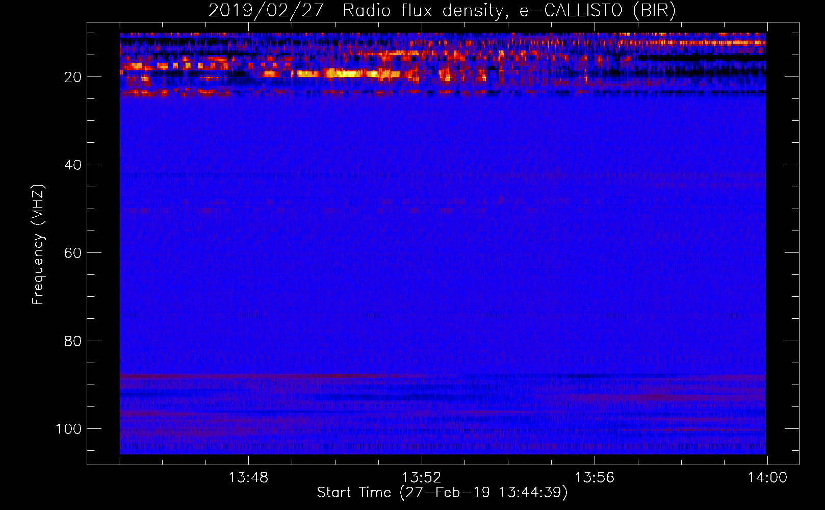Click the 14:00 time axis label
825x510 pixels.
coord(767,478)
